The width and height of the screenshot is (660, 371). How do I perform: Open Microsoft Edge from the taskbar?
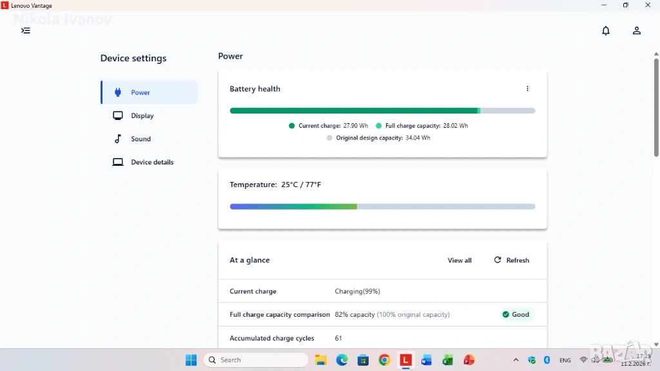[342, 360]
